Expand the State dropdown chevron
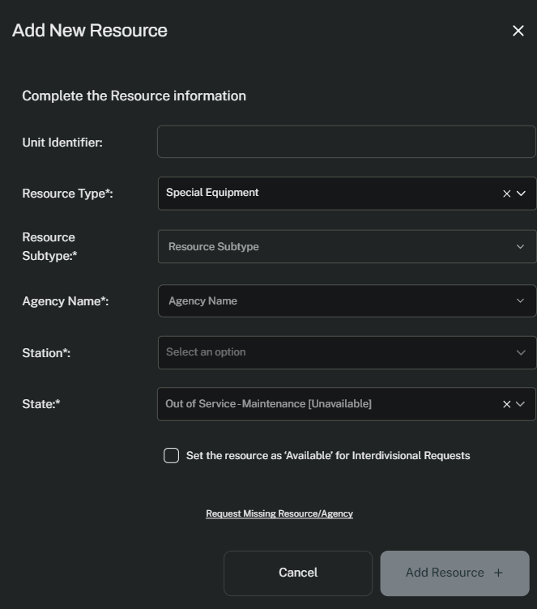537x609 pixels. point(520,404)
